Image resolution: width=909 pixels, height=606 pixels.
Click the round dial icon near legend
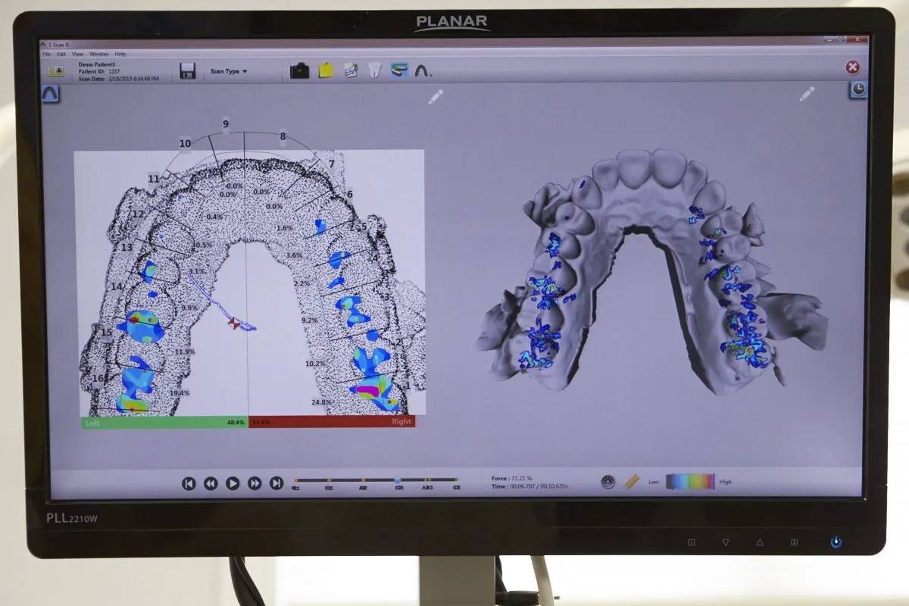(x=608, y=482)
